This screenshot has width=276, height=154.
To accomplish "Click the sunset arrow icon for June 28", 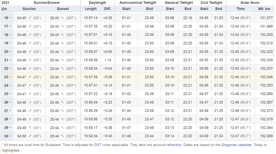I will point(63,119).
